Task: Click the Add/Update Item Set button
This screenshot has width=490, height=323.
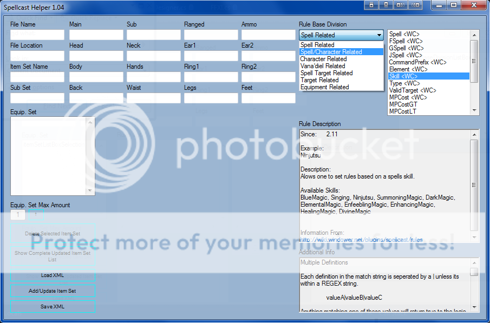Action: tap(53, 291)
